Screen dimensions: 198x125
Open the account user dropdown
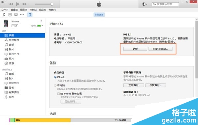point(145,4)
